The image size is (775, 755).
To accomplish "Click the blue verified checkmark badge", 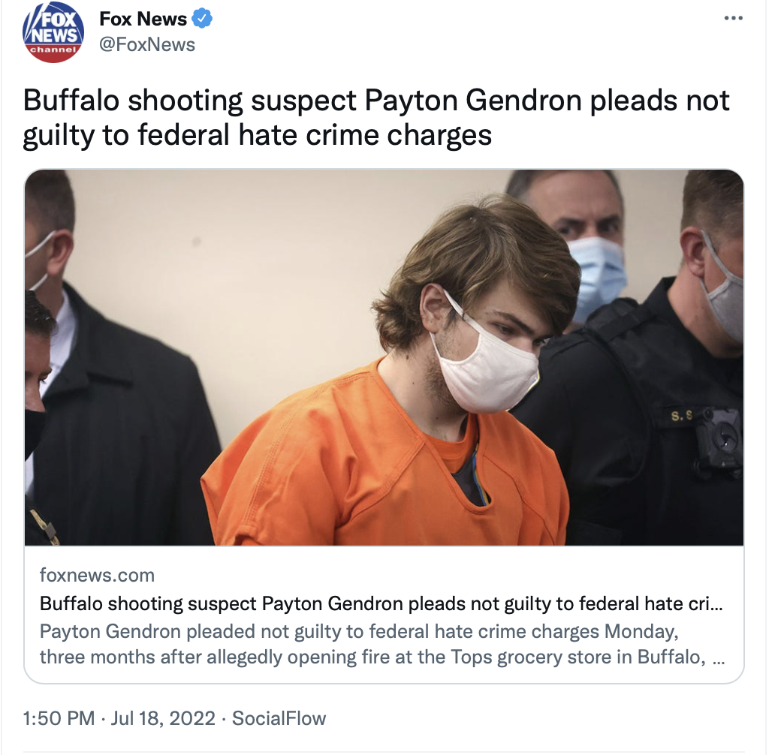I will [202, 19].
